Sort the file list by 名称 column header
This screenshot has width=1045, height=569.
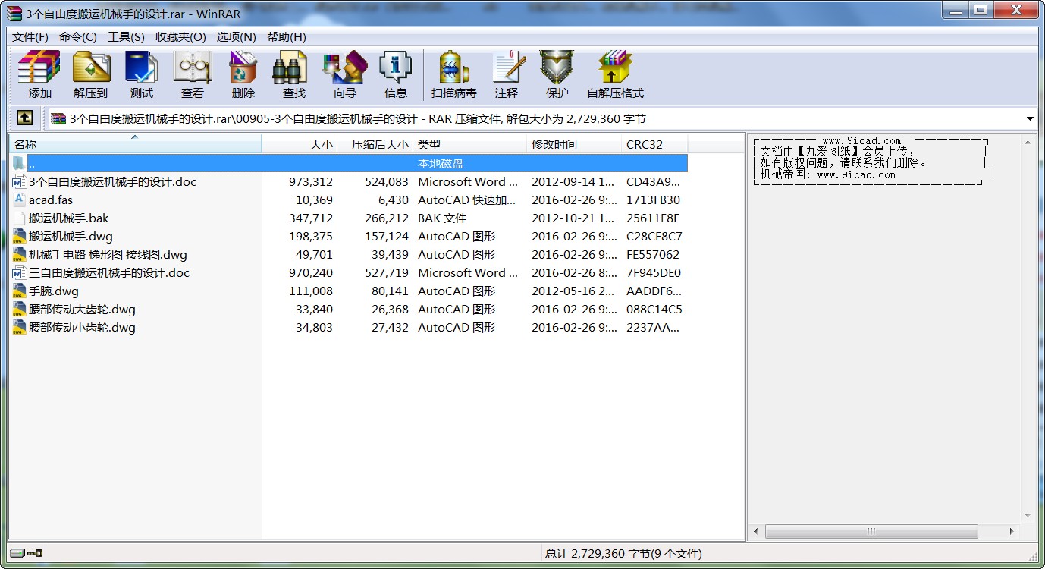135,144
